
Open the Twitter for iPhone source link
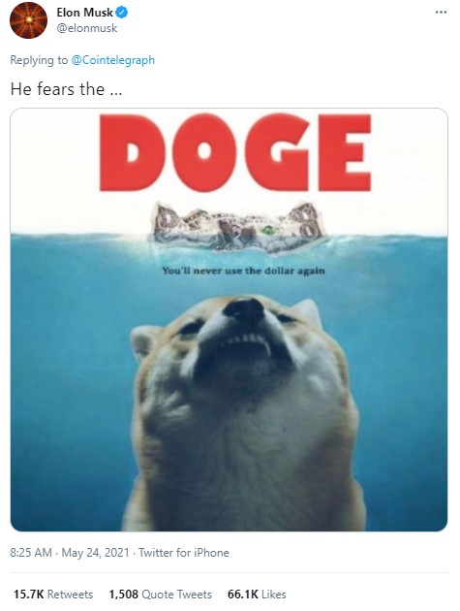coord(184,553)
